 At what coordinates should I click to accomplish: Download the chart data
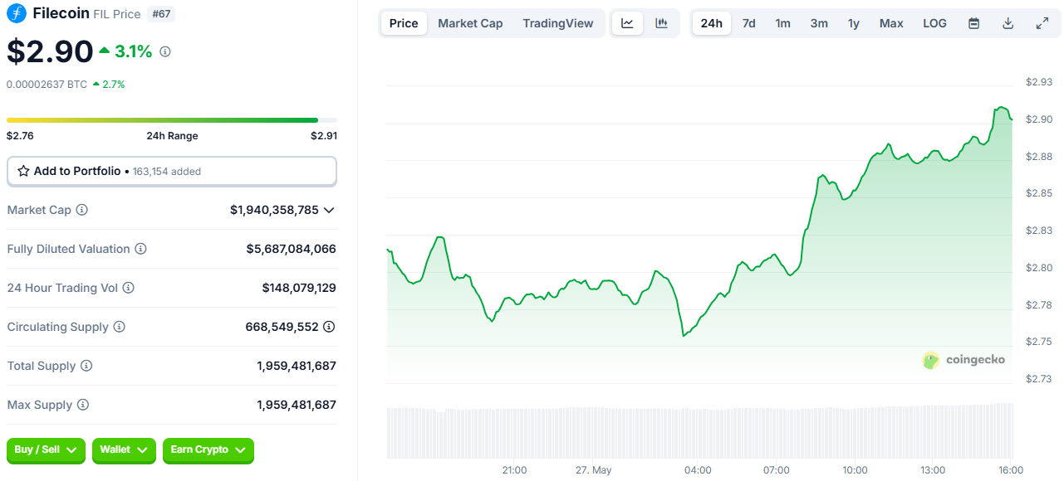pos(1008,23)
